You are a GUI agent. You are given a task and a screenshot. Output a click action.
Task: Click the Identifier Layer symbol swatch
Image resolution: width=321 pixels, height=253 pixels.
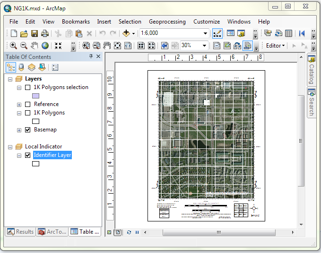(35, 164)
